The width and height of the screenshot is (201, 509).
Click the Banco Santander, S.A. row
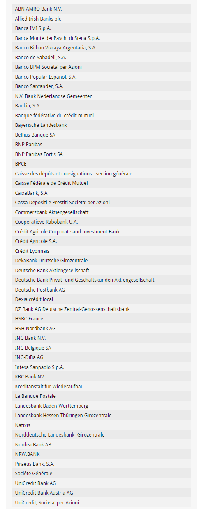click(101, 86)
